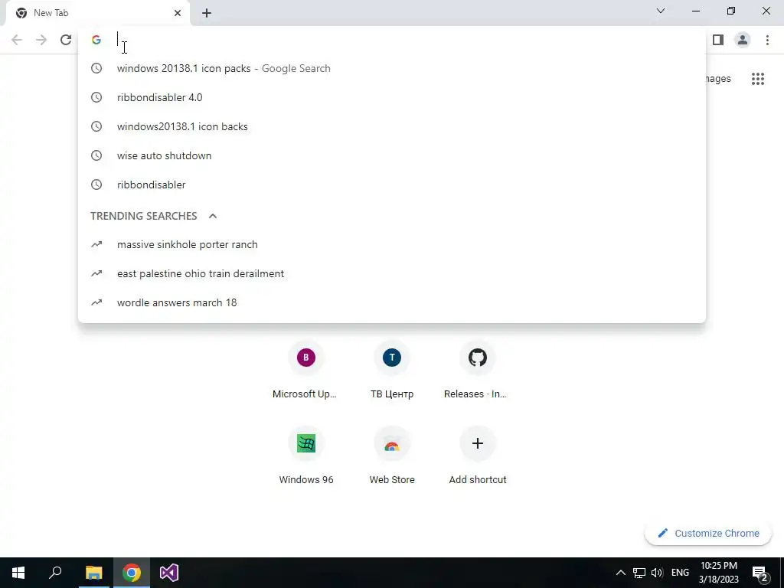The height and width of the screenshot is (588, 784).
Task: Open the notification center icon
Action: pyautogui.click(x=760, y=573)
